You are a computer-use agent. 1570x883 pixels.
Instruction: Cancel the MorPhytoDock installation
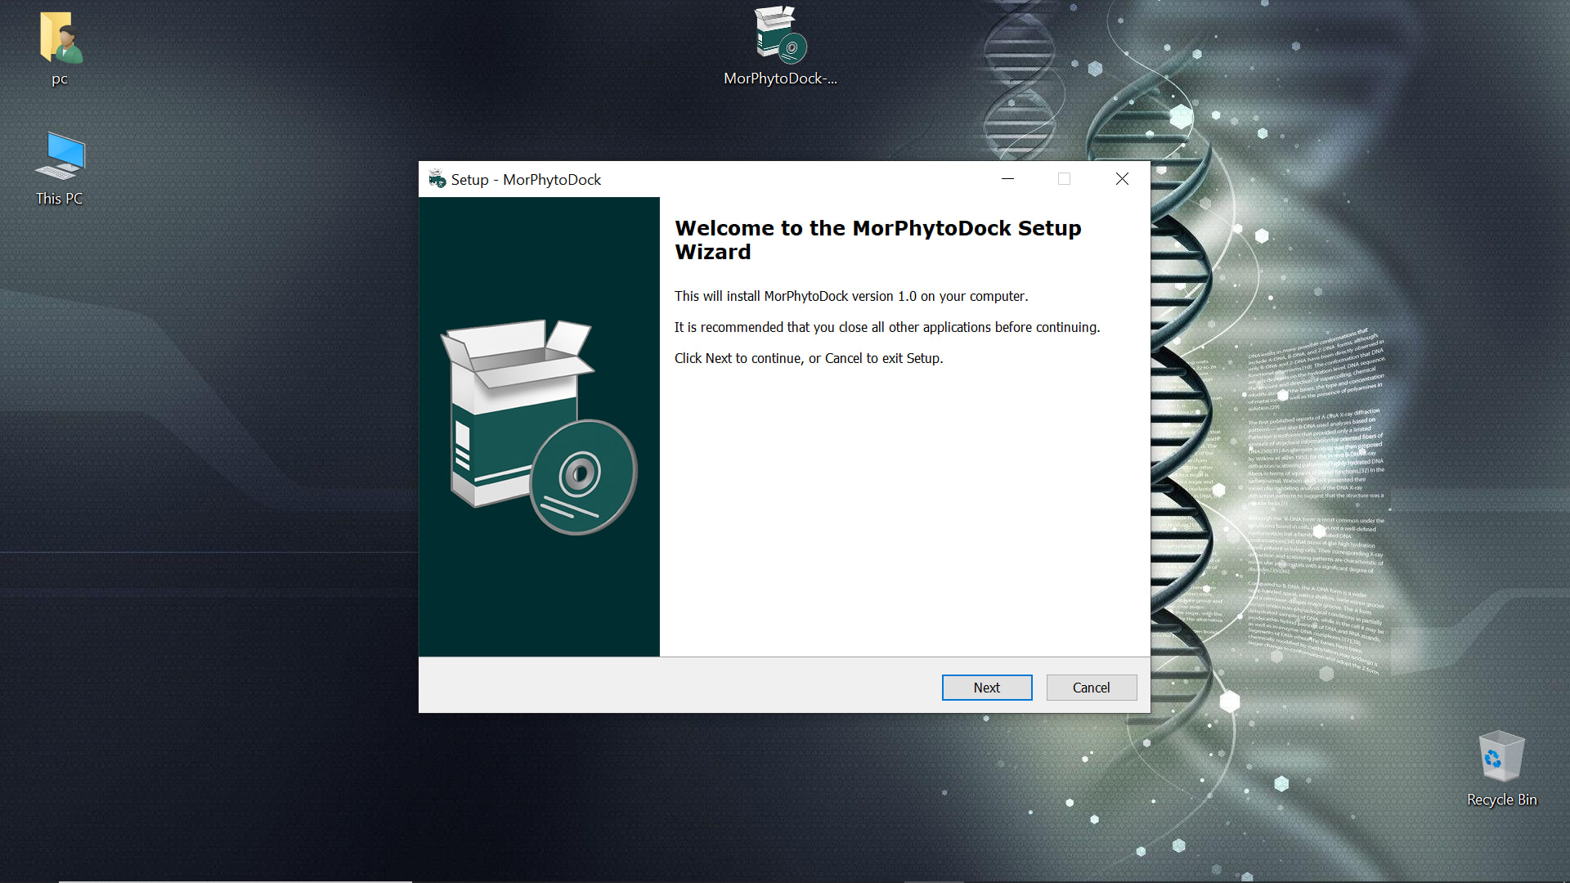tap(1091, 688)
